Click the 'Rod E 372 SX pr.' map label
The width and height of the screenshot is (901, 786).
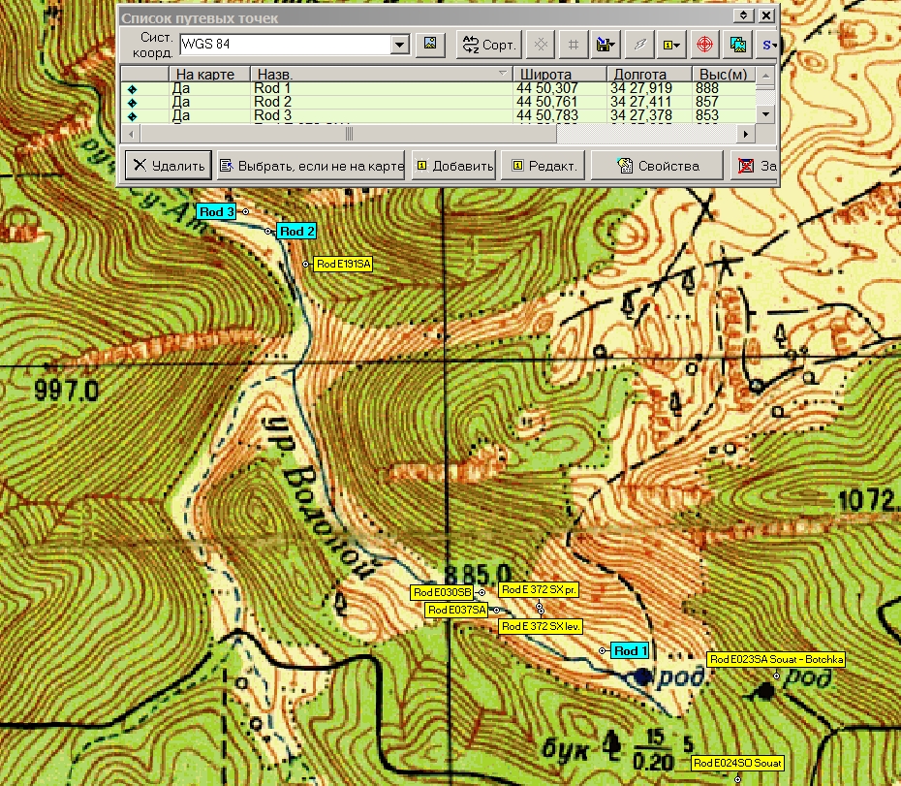point(539,589)
